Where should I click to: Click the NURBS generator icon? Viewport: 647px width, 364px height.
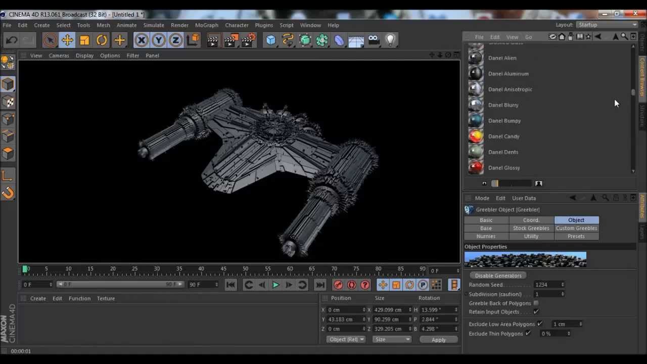tap(305, 40)
